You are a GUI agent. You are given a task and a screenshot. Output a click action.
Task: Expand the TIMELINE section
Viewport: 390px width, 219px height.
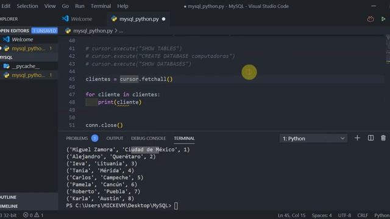[x=29, y=206]
